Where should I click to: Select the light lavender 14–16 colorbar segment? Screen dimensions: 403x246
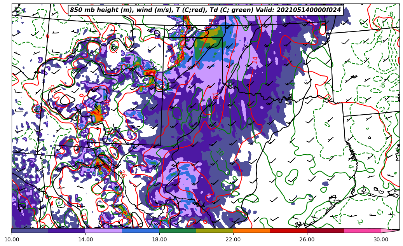104,230
